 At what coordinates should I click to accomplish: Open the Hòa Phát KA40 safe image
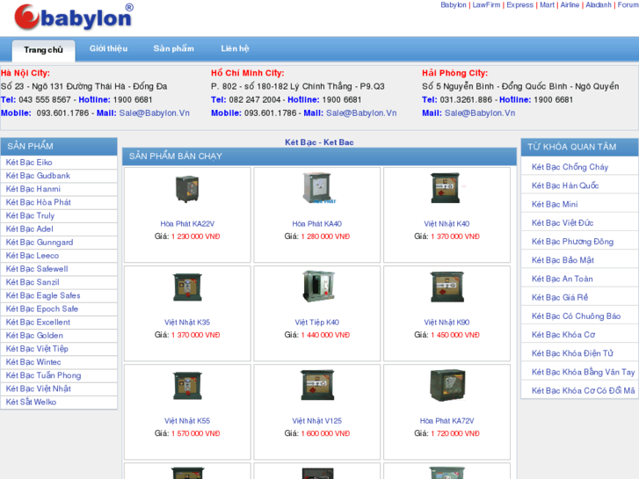317,188
